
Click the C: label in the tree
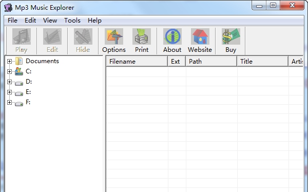28,71
